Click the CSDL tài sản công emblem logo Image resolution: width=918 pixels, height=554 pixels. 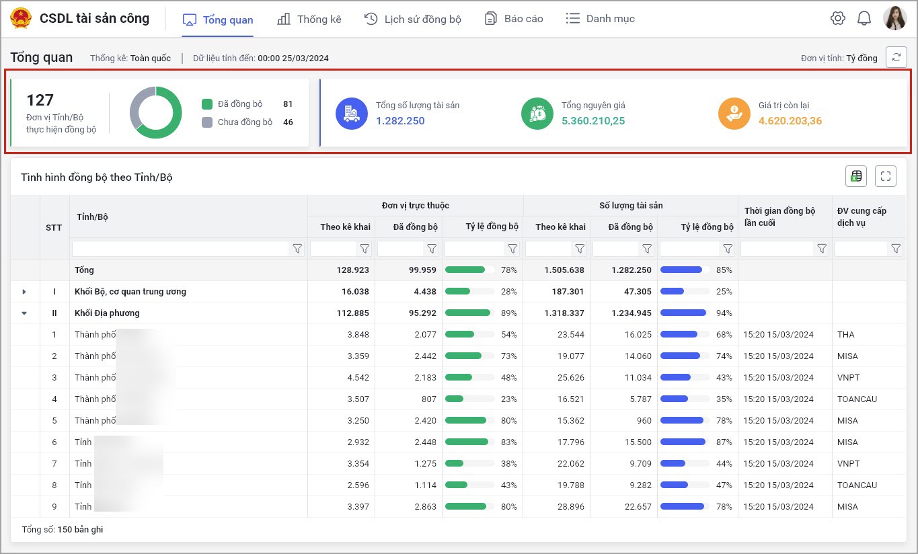21,19
